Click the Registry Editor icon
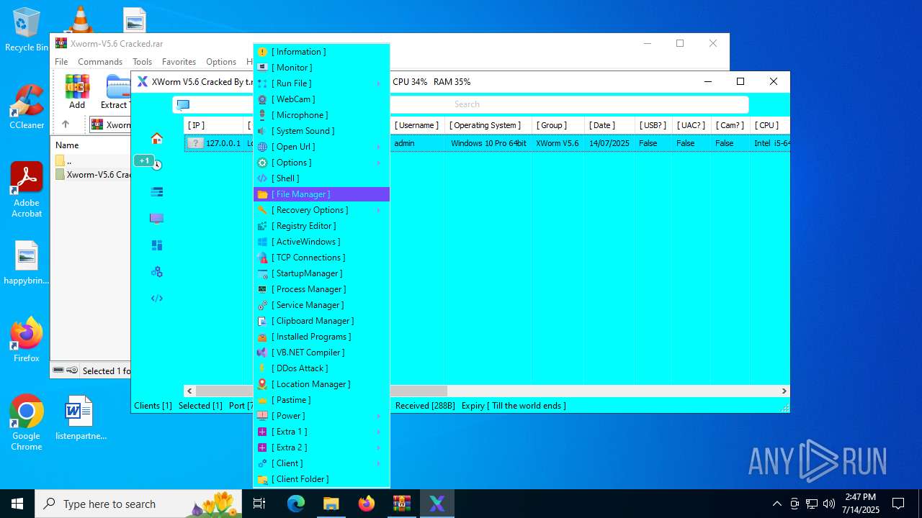922x518 pixels. click(x=263, y=226)
